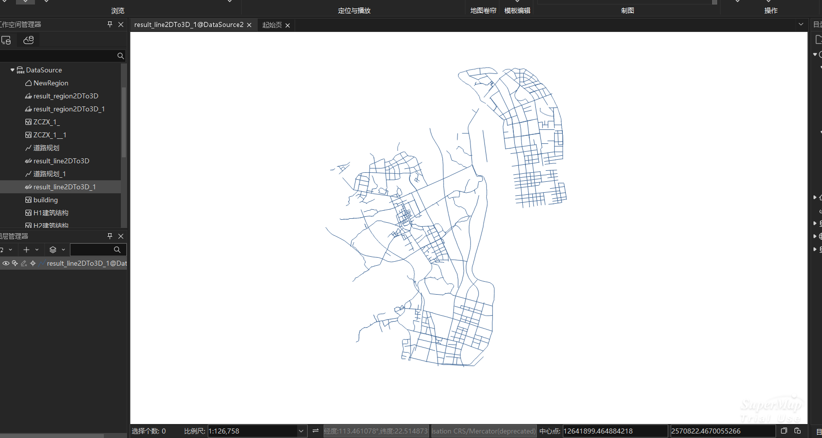The width and height of the screenshot is (822, 438).
Task: Click the paste center point icon
Action: click(x=798, y=431)
